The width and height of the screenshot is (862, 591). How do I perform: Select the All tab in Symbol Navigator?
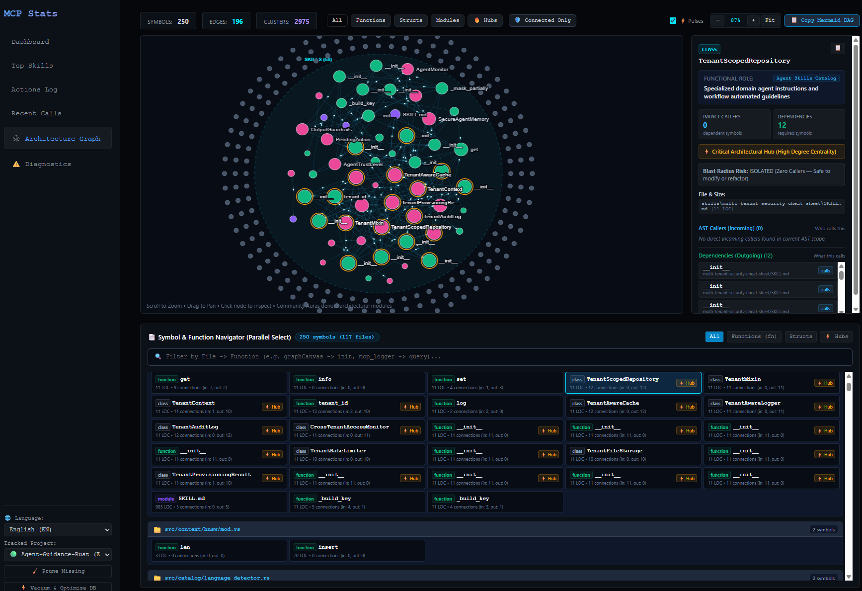coord(714,337)
